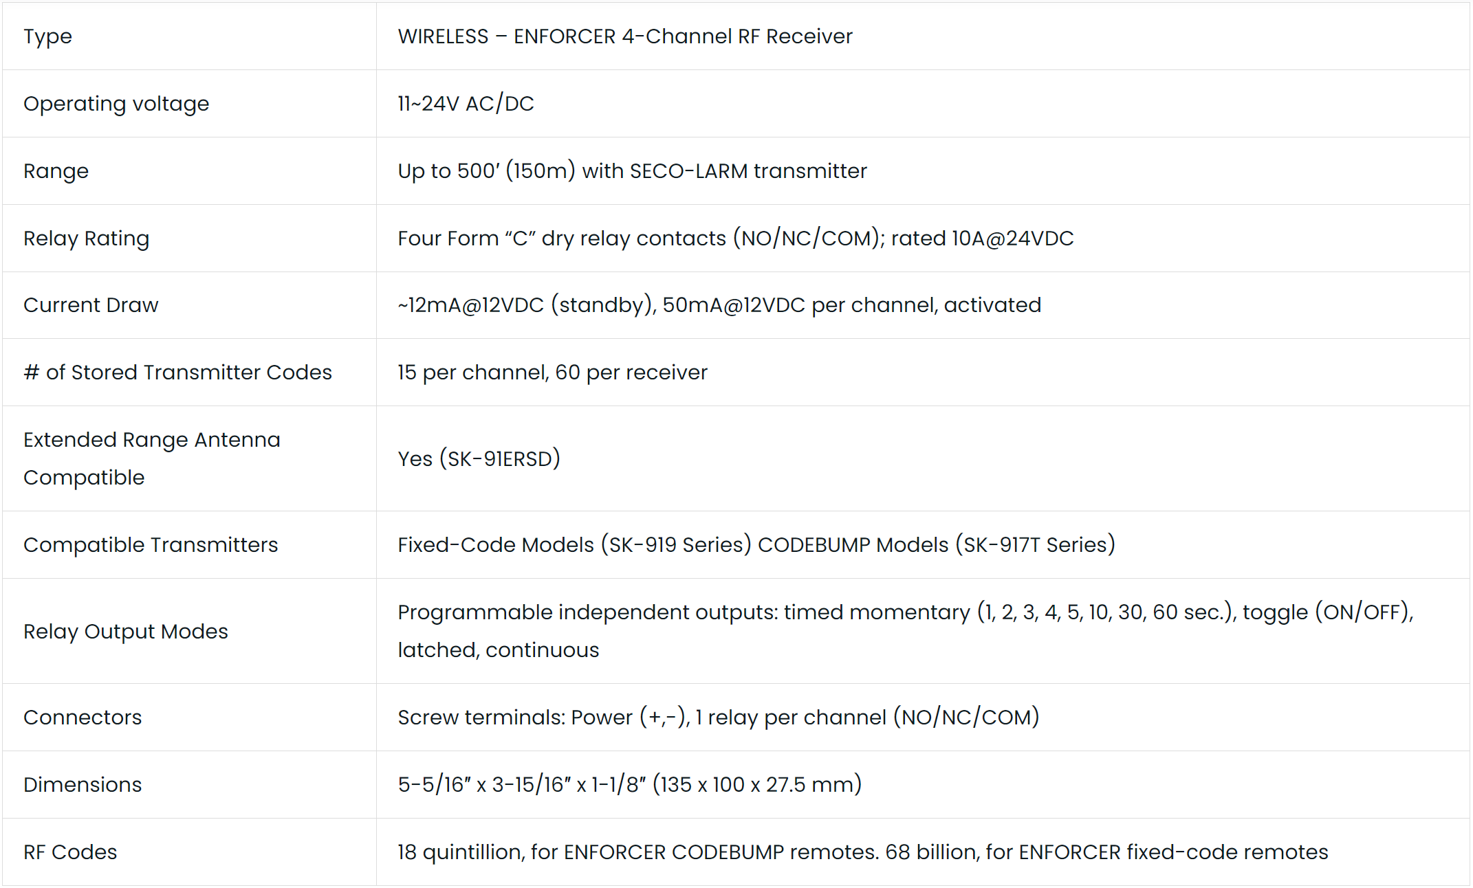
Task: Click the "Screw terminals: Power (+,-)" connectors value
Action: 543,718
